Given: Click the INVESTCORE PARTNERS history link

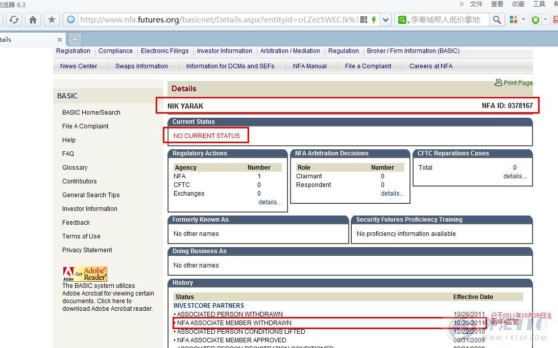Looking at the screenshot, I should (208, 305).
